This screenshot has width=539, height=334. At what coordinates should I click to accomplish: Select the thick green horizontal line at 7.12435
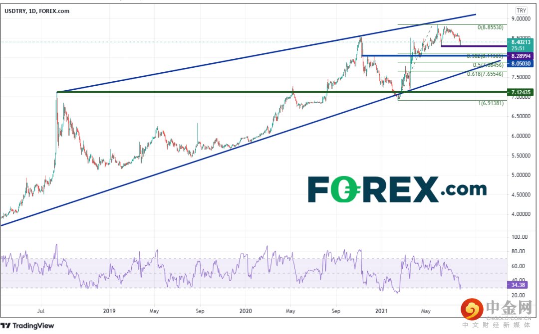point(282,92)
